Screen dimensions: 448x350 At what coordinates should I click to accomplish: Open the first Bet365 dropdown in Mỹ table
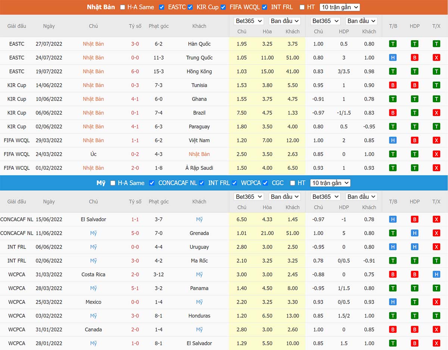pyautogui.click(x=249, y=197)
